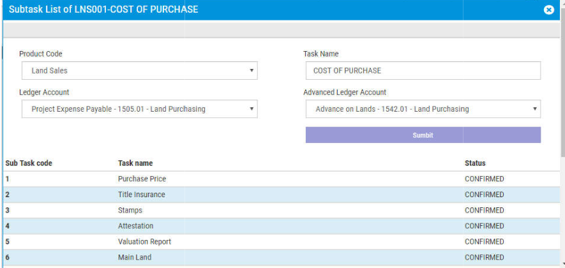Click sub task code 3 cell
565x268 pixels.
pos(8,211)
